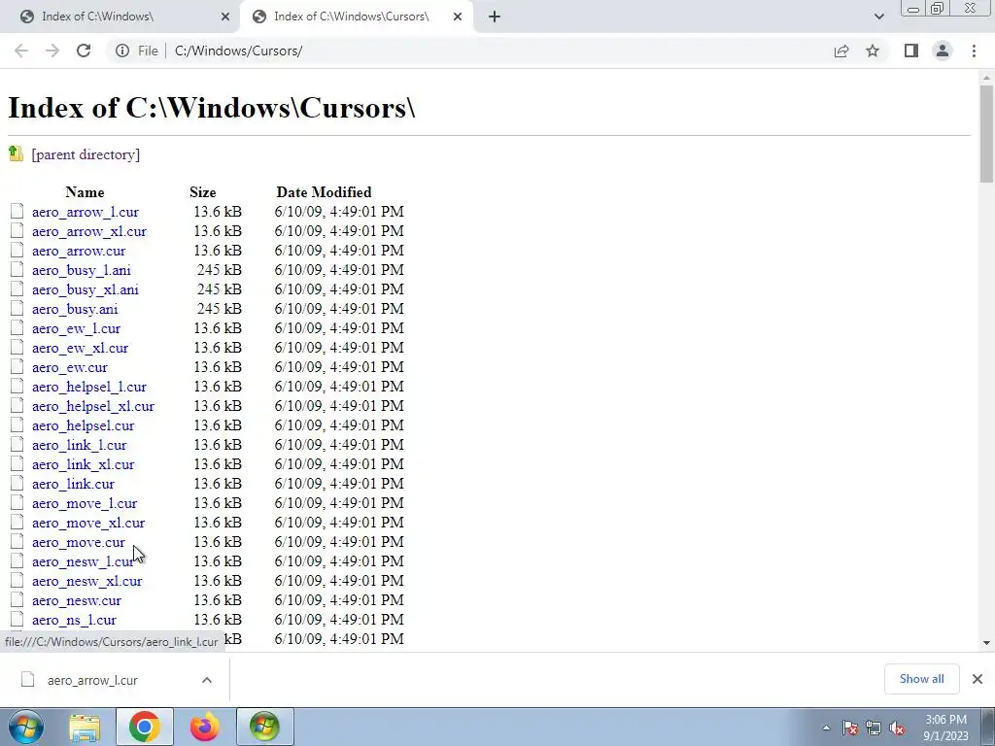Go back to the previous page
995x746 pixels.
pos(21,51)
